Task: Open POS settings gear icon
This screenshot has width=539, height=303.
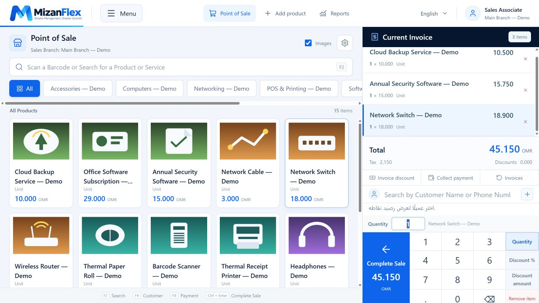Action: point(345,43)
